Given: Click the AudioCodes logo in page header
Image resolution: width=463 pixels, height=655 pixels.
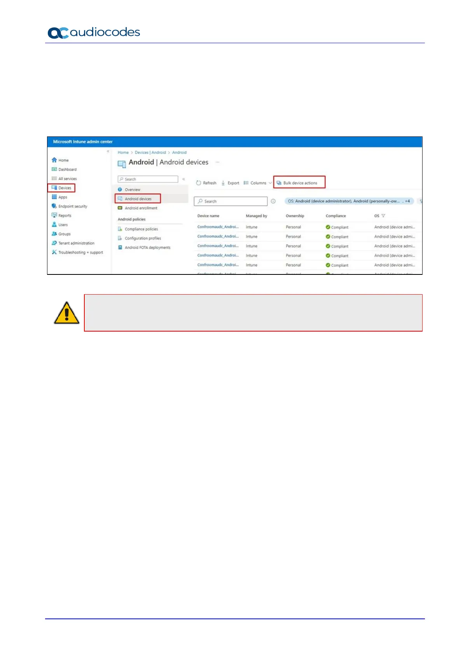Looking at the screenshot, I should [94, 32].
